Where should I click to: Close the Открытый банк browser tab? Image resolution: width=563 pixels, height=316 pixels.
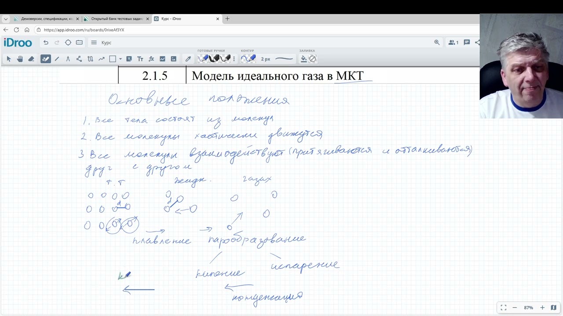[x=148, y=19]
